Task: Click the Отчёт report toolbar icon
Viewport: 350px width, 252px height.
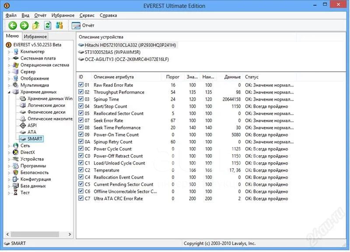Action: tap(76, 25)
